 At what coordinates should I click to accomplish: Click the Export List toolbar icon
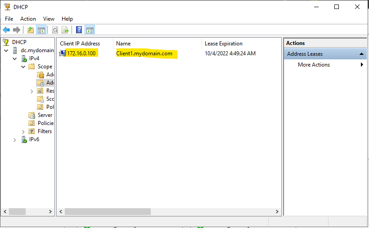pyautogui.click(x=65, y=30)
